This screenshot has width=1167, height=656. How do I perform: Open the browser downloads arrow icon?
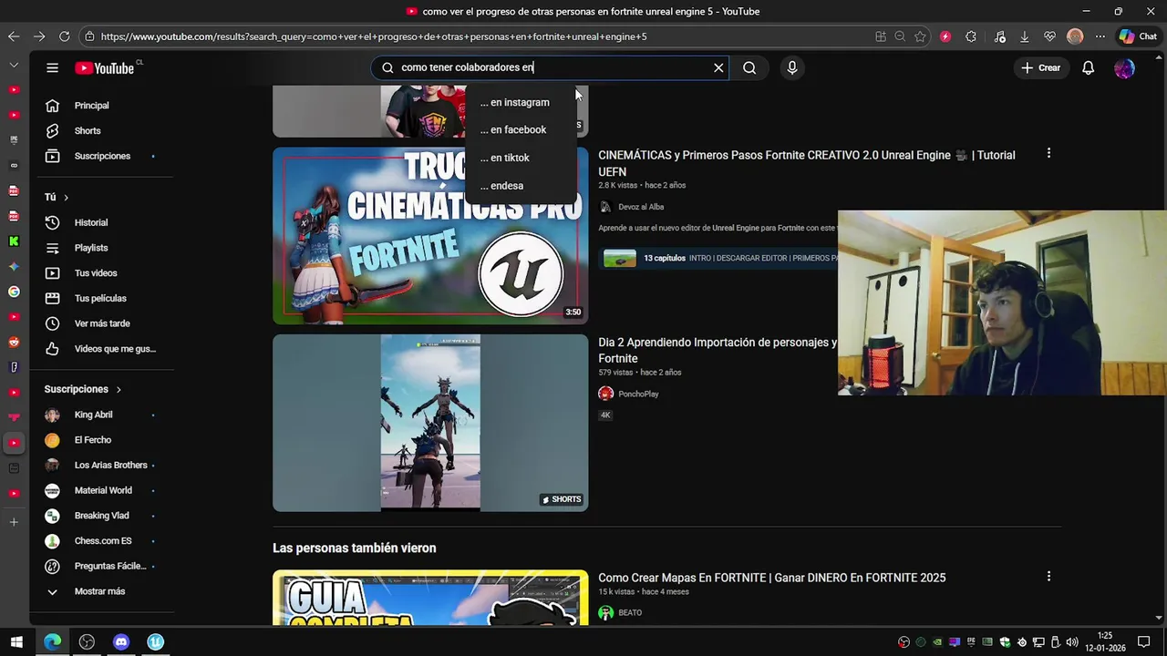pyautogui.click(x=1025, y=36)
